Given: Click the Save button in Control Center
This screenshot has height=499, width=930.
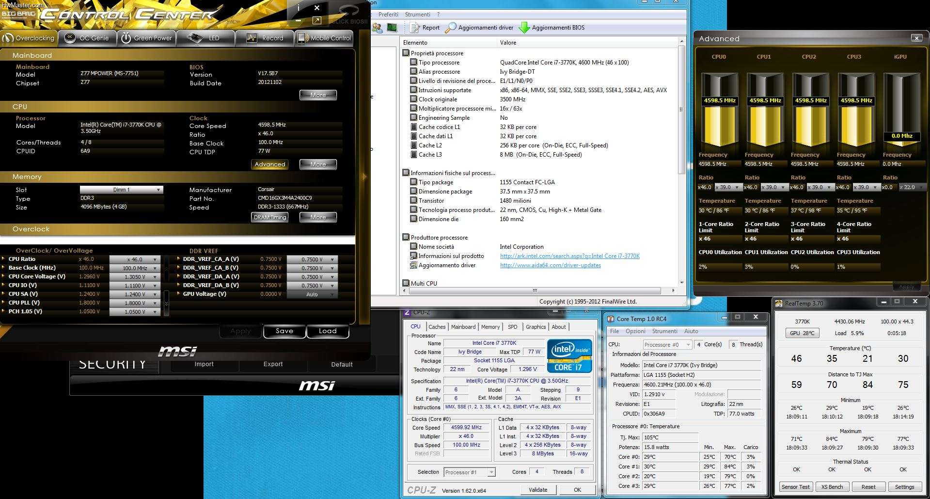Looking at the screenshot, I should (x=284, y=331).
